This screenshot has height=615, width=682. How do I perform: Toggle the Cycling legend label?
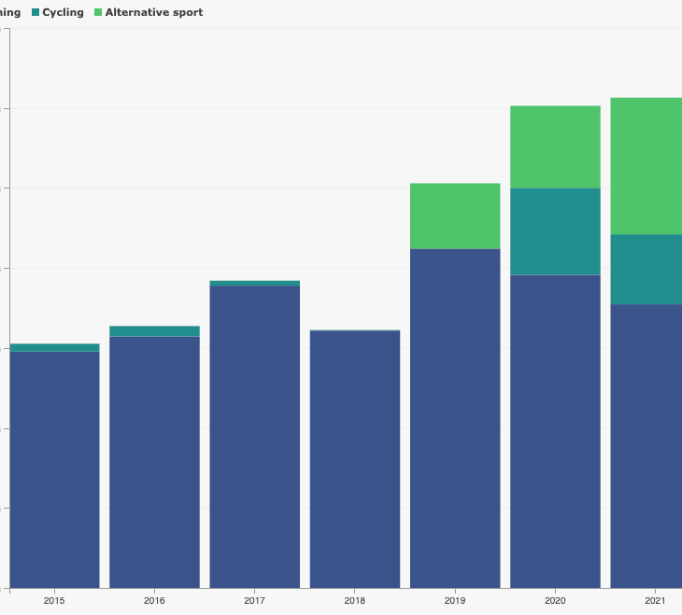[x=63, y=13]
